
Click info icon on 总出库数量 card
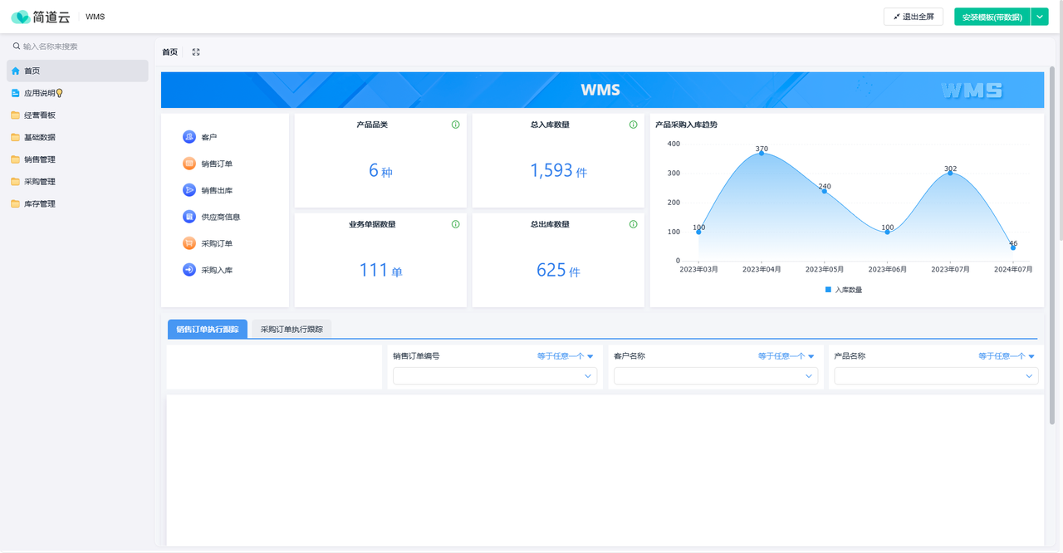[633, 224]
